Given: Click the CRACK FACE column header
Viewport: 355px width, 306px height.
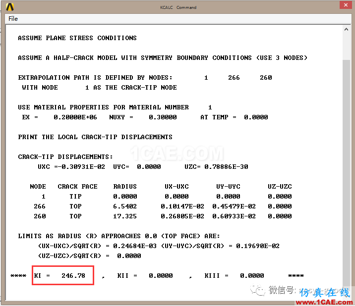Looking at the screenshot, I should pyautogui.click(x=77, y=187).
